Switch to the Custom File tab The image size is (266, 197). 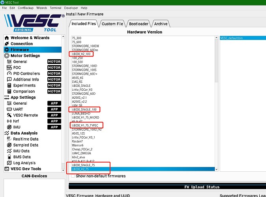[x=112, y=24]
